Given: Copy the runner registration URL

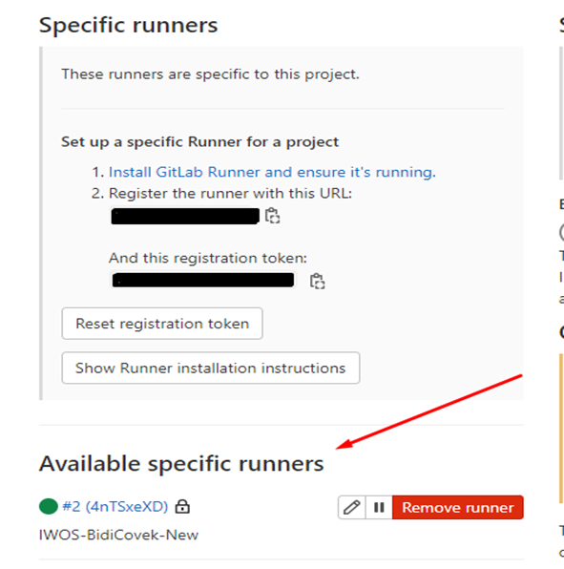Looking at the screenshot, I should pos(272,216).
